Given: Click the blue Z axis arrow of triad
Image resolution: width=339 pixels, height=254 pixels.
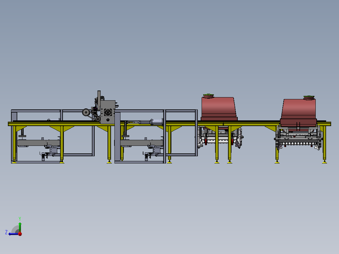Looking at the screenshot, I should tap(13, 234).
